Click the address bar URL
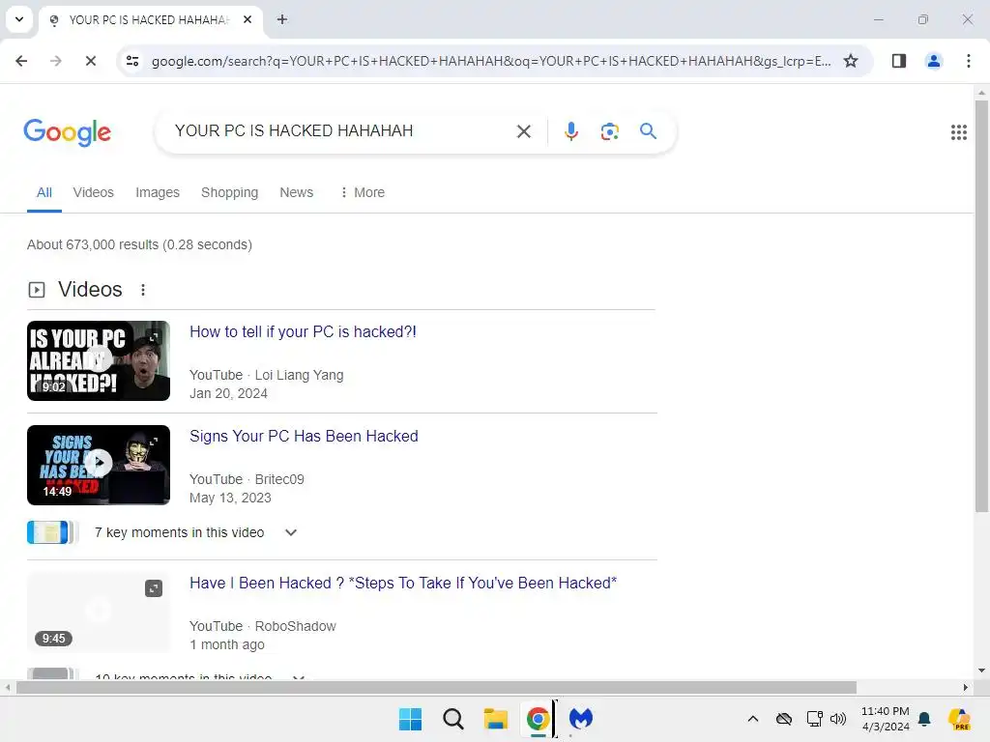 (490, 61)
